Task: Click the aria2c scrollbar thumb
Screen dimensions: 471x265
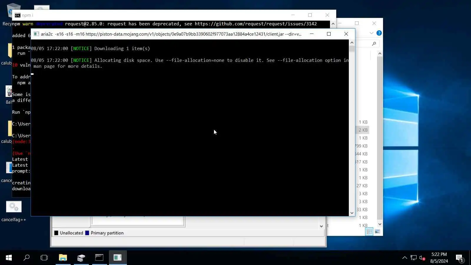Action: click(352, 49)
